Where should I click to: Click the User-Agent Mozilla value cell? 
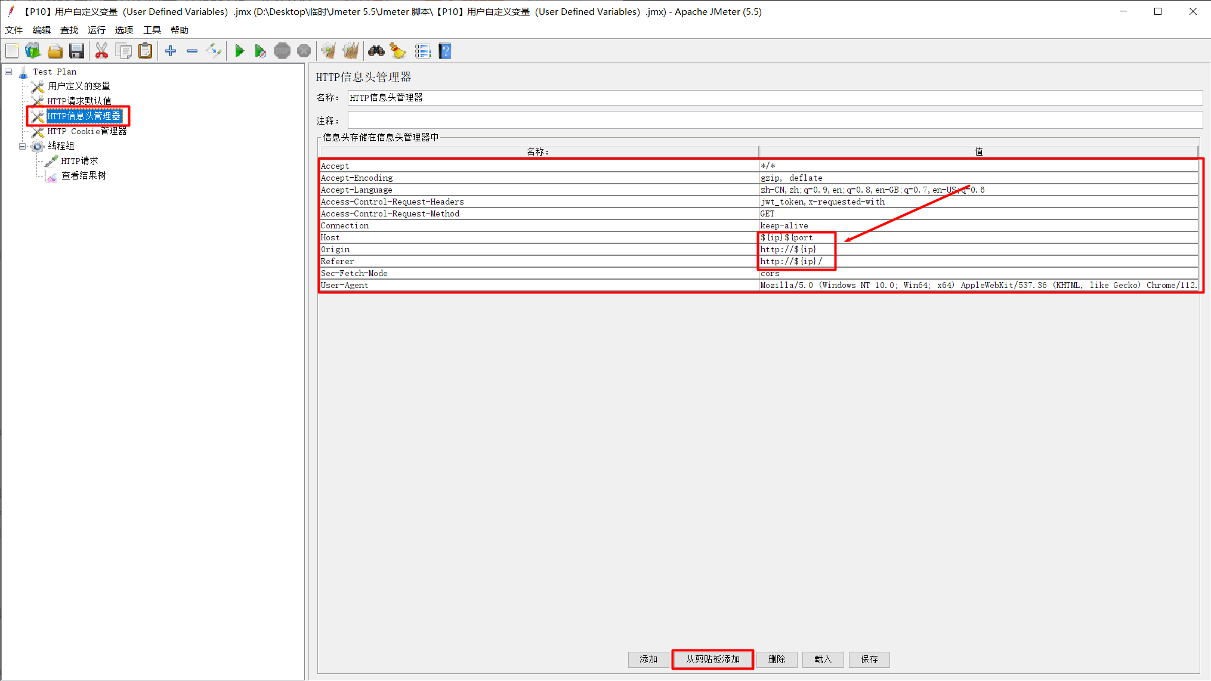point(978,286)
